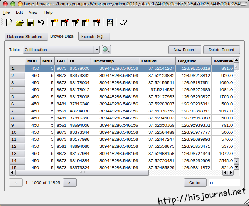This screenshot has height=206, width=249.
Task: Switch to the Database Structure tab
Action: [x=26, y=37]
